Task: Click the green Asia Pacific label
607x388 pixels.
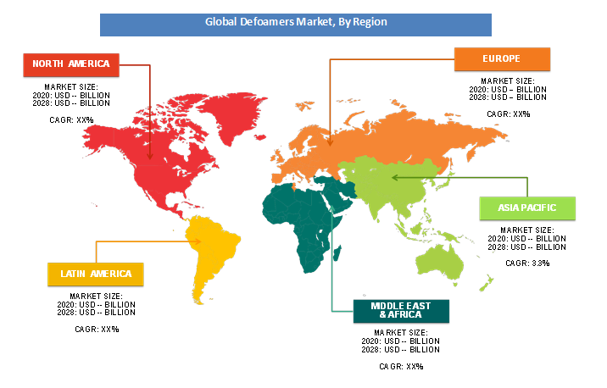Action: [526, 208]
